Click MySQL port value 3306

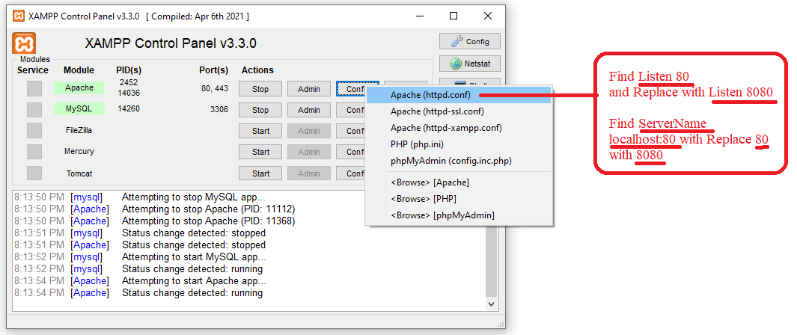[219, 109]
